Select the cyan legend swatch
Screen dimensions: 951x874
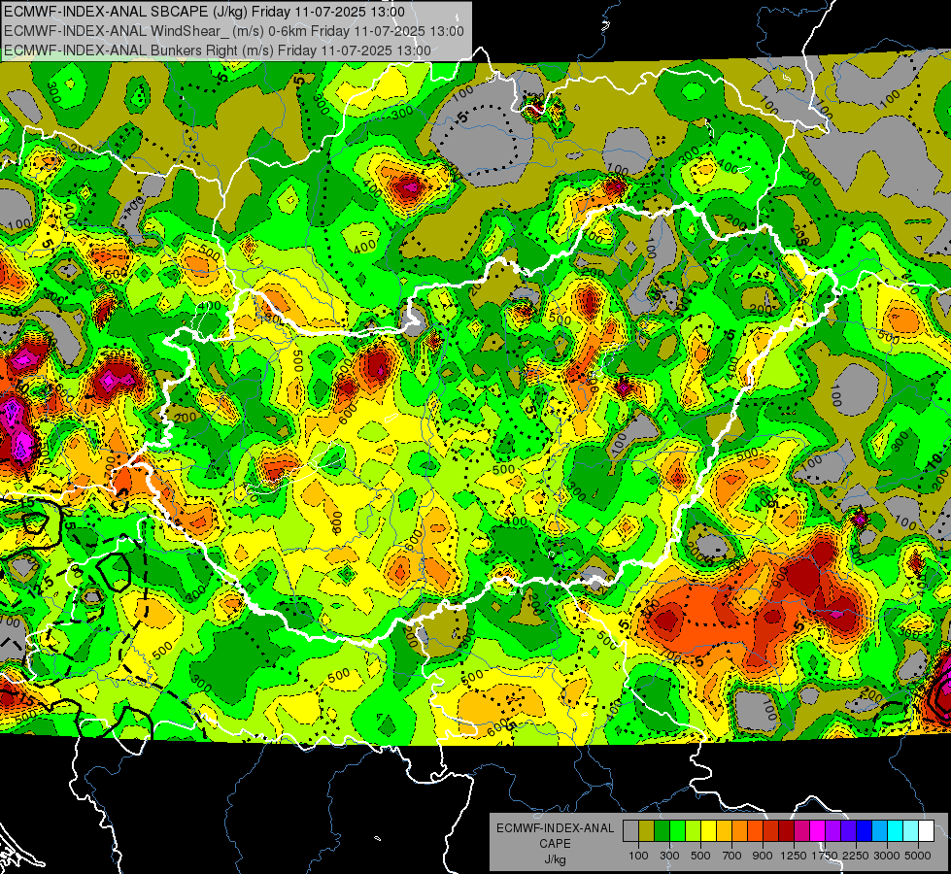pyautogui.click(x=896, y=831)
